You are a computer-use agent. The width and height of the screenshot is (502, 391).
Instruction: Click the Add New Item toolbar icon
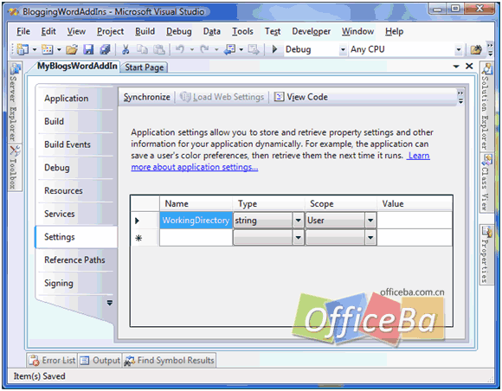(47, 49)
